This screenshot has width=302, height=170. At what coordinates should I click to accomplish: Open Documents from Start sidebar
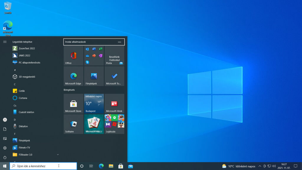click(5, 129)
